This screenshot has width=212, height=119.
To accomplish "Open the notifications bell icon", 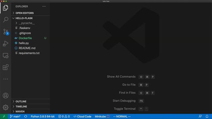I will (207, 116).
